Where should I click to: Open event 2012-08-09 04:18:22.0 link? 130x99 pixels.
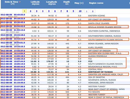[x=13, y=19]
